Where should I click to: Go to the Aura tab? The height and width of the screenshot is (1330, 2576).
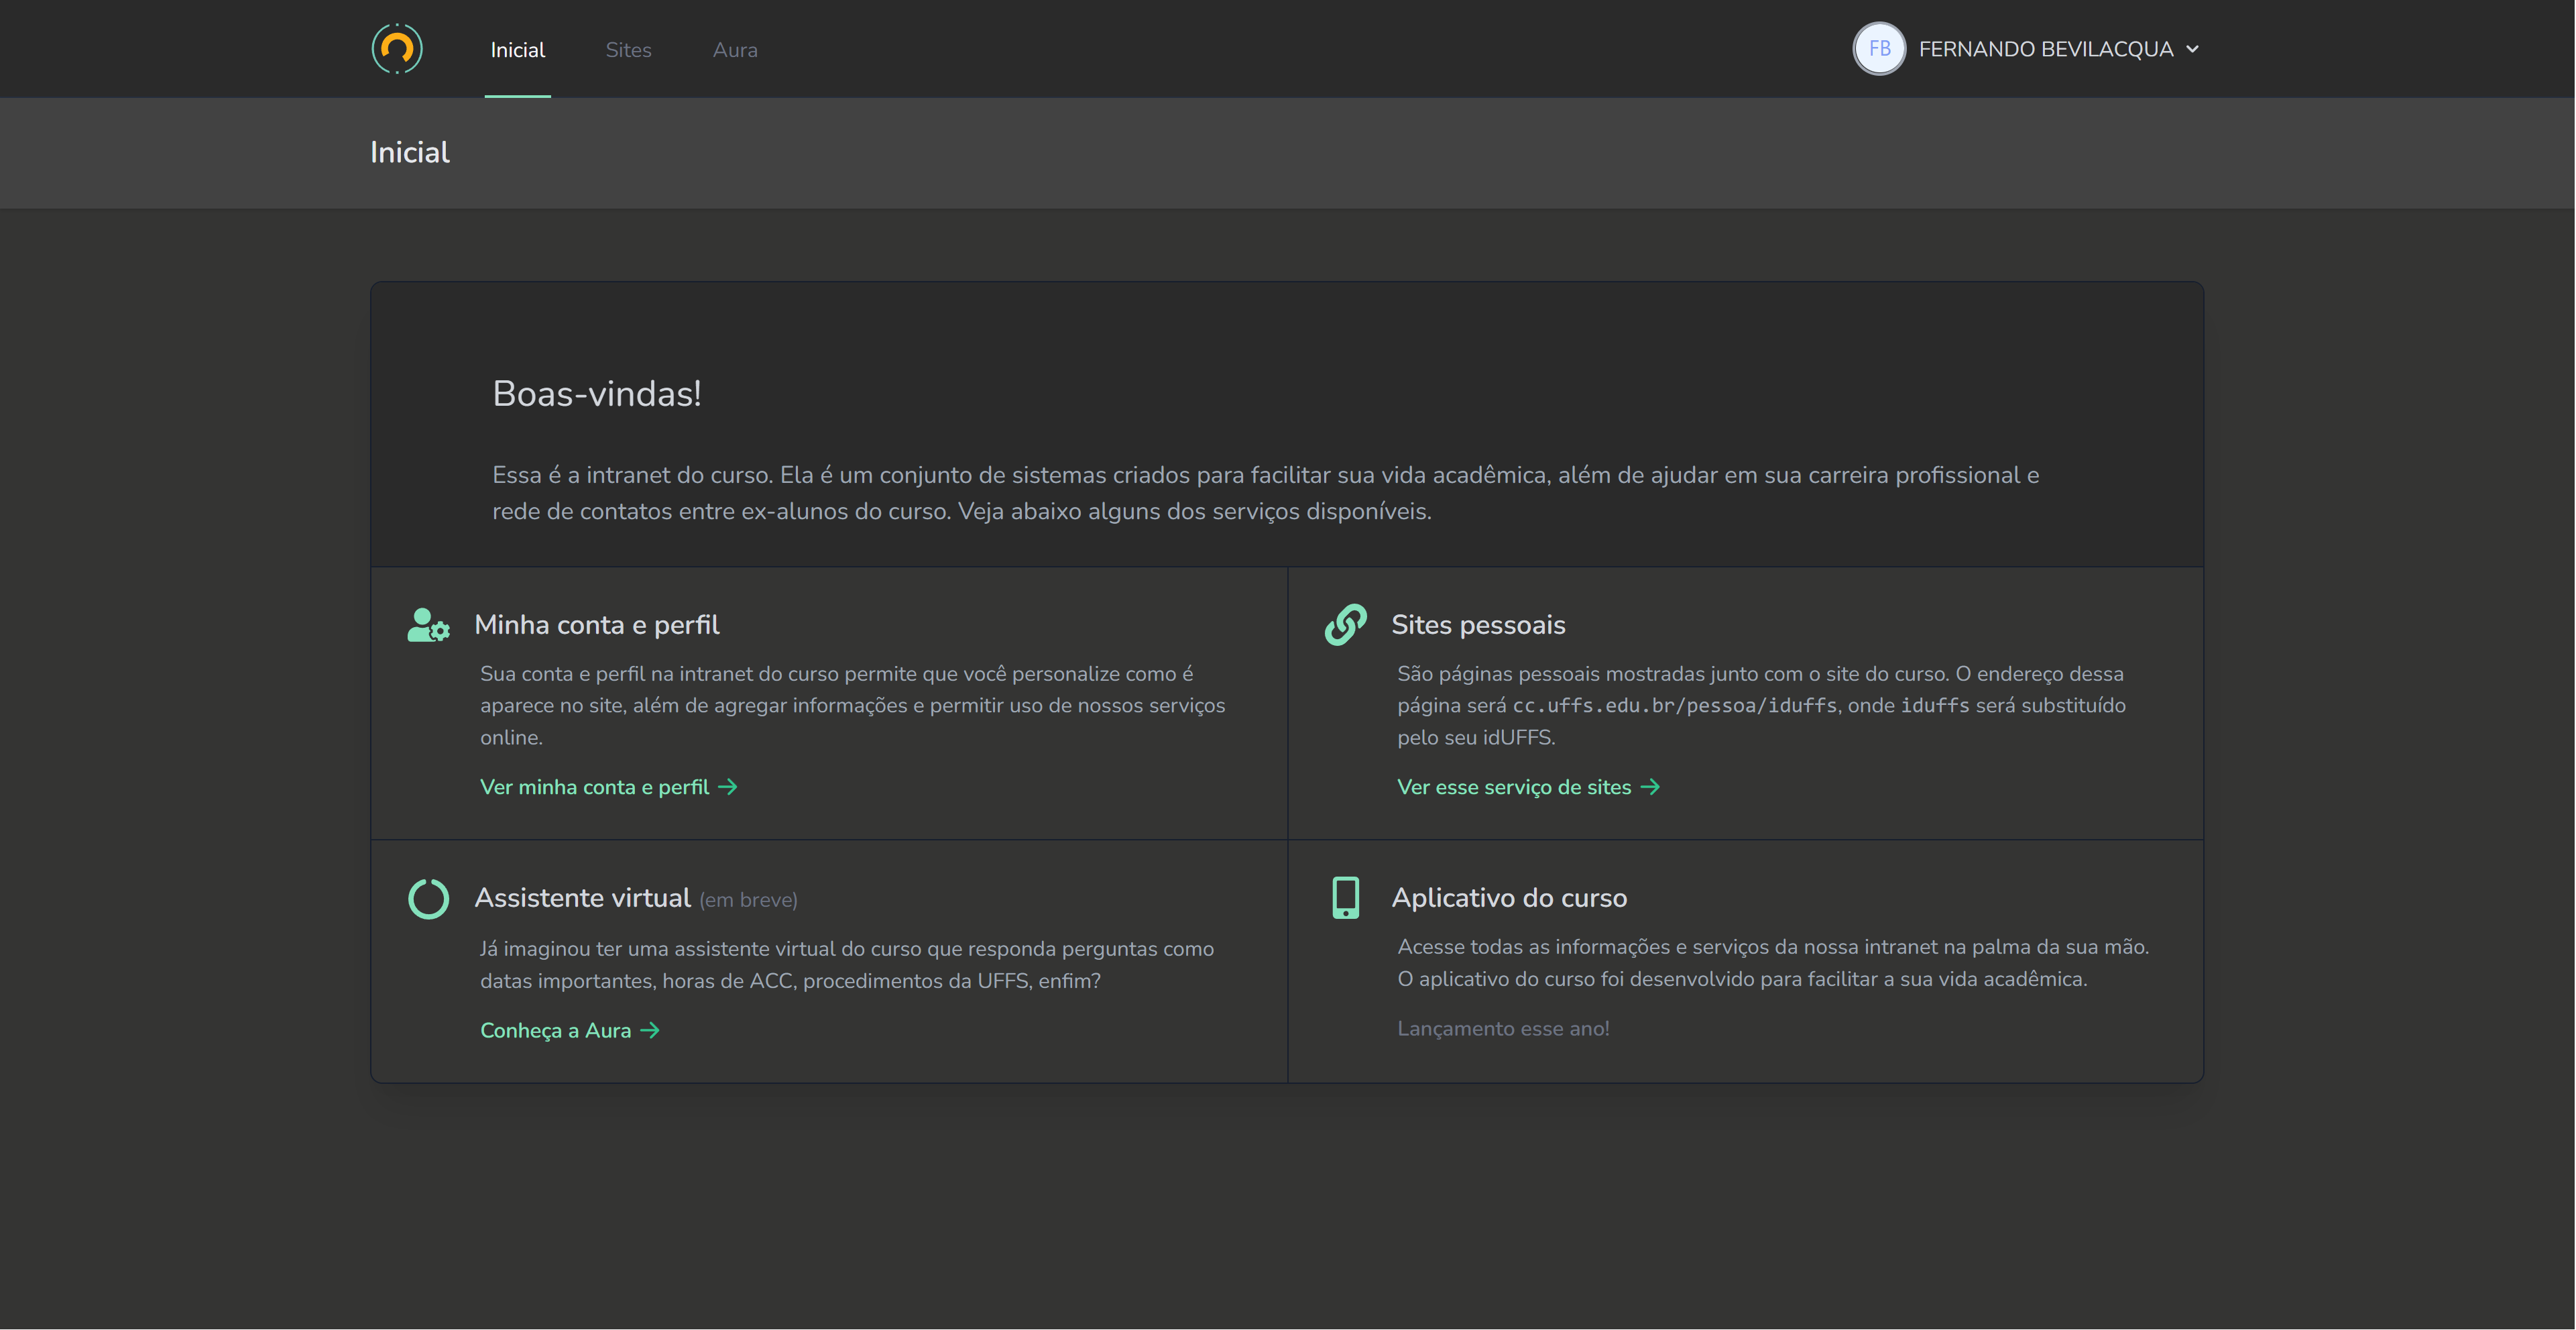(x=735, y=49)
